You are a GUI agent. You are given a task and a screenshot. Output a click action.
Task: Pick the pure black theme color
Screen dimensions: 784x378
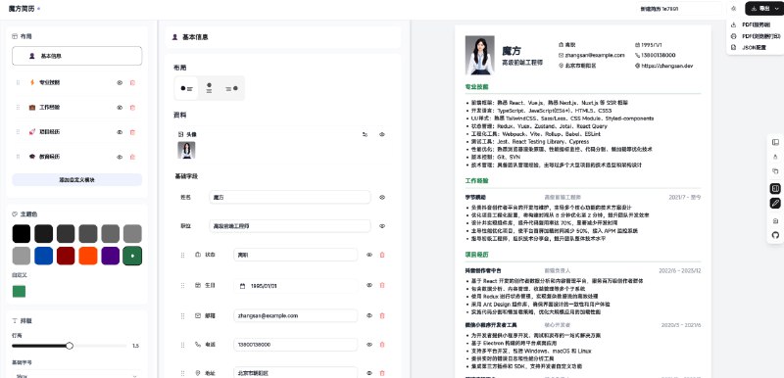(x=22, y=234)
